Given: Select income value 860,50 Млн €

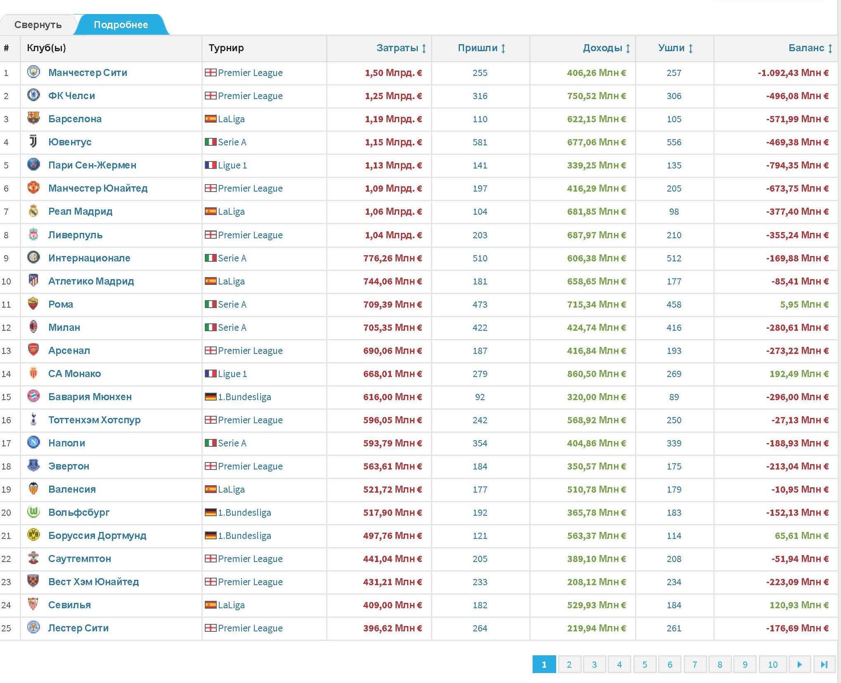Looking at the screenshot, I should tap(596, 374).
